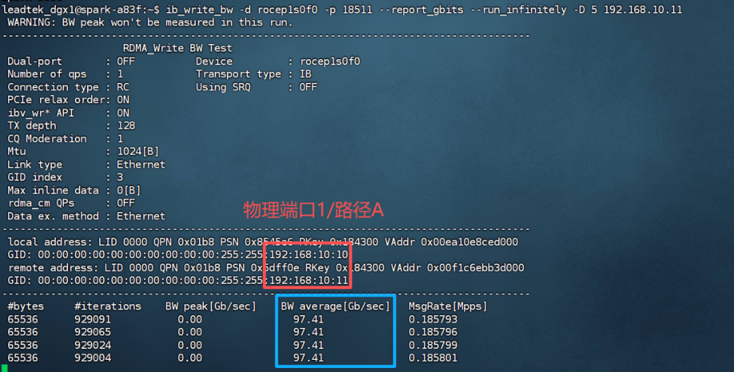Click rocep1s0f0 after -d in the command line

pyautogui.click(x=287, y=10)
